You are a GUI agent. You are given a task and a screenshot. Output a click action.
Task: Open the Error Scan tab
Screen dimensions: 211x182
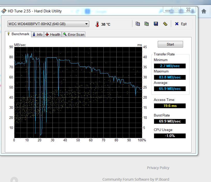click(x=74, y=34)
